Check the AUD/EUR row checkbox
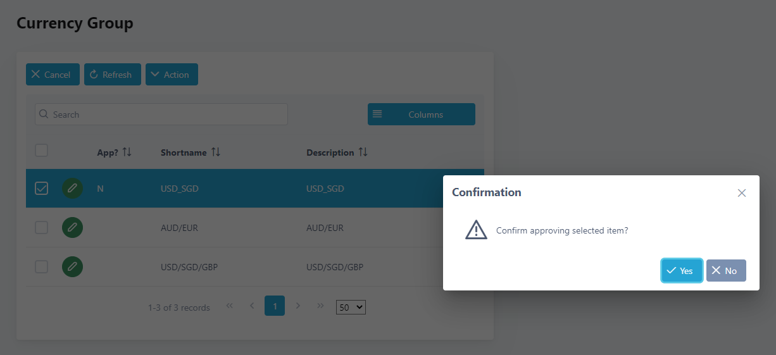The height and width of the screenshot is (355, 776). click(x=41, y=228)
